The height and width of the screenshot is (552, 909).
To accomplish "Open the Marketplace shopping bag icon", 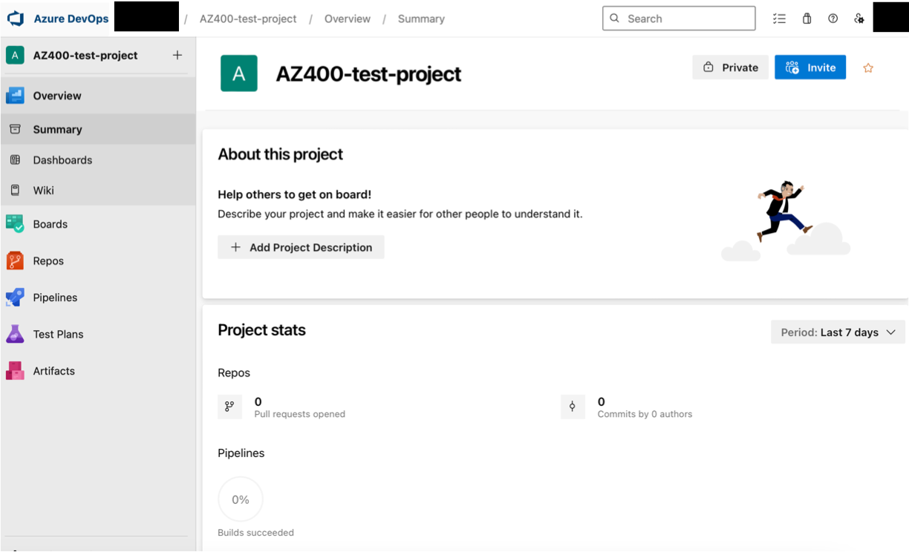I will click(807, 19).
